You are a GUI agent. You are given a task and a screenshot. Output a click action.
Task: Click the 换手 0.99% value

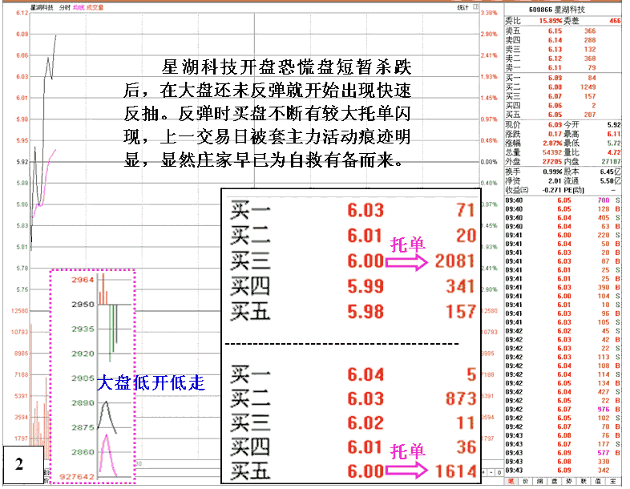(553, 172)
